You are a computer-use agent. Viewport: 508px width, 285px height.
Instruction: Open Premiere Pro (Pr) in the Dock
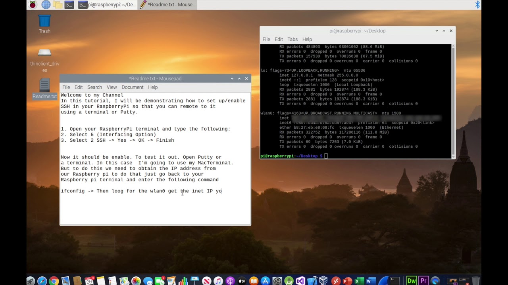click(x=423, y=280)
